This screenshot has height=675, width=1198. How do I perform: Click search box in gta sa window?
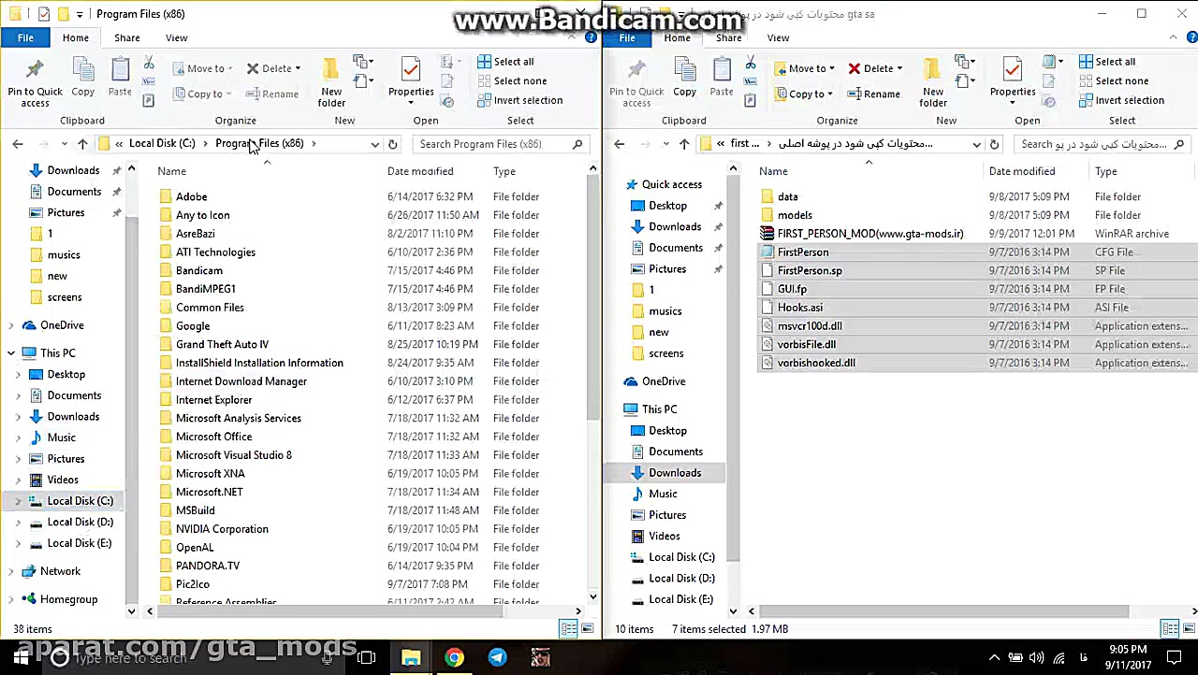[x=1102, y=144]
